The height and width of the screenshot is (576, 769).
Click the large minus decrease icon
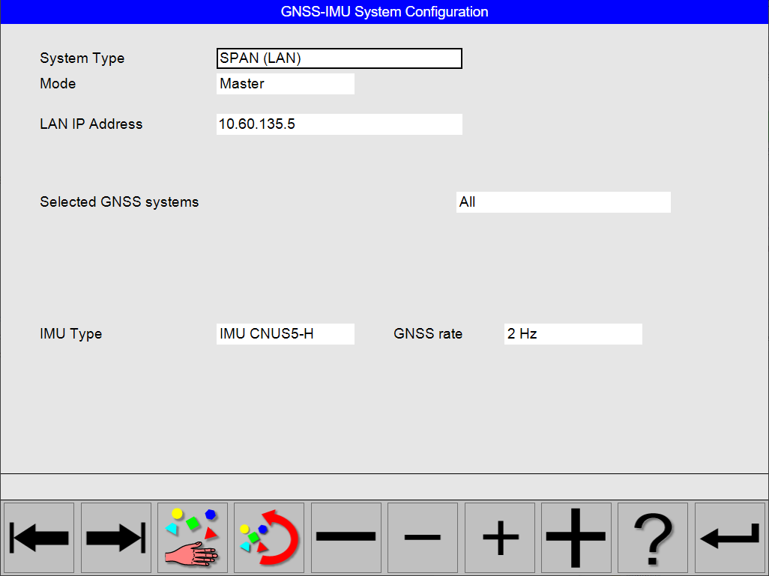click(x=346, y=538)
